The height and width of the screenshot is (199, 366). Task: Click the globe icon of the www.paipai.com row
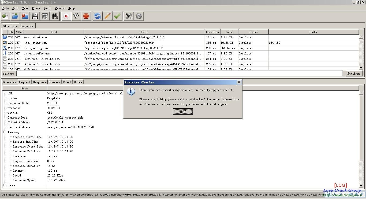(x=5, y=37)
